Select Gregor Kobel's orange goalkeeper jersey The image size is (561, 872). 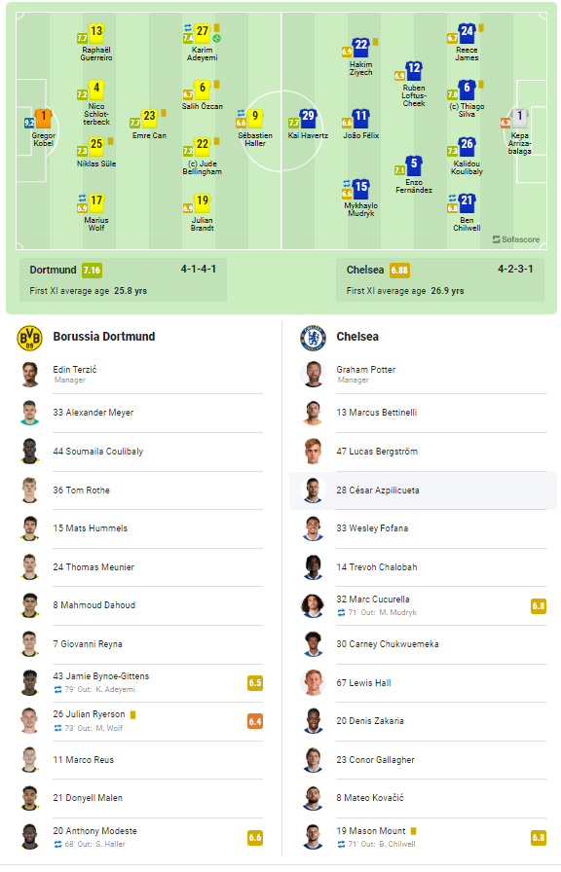pos(43,119)
